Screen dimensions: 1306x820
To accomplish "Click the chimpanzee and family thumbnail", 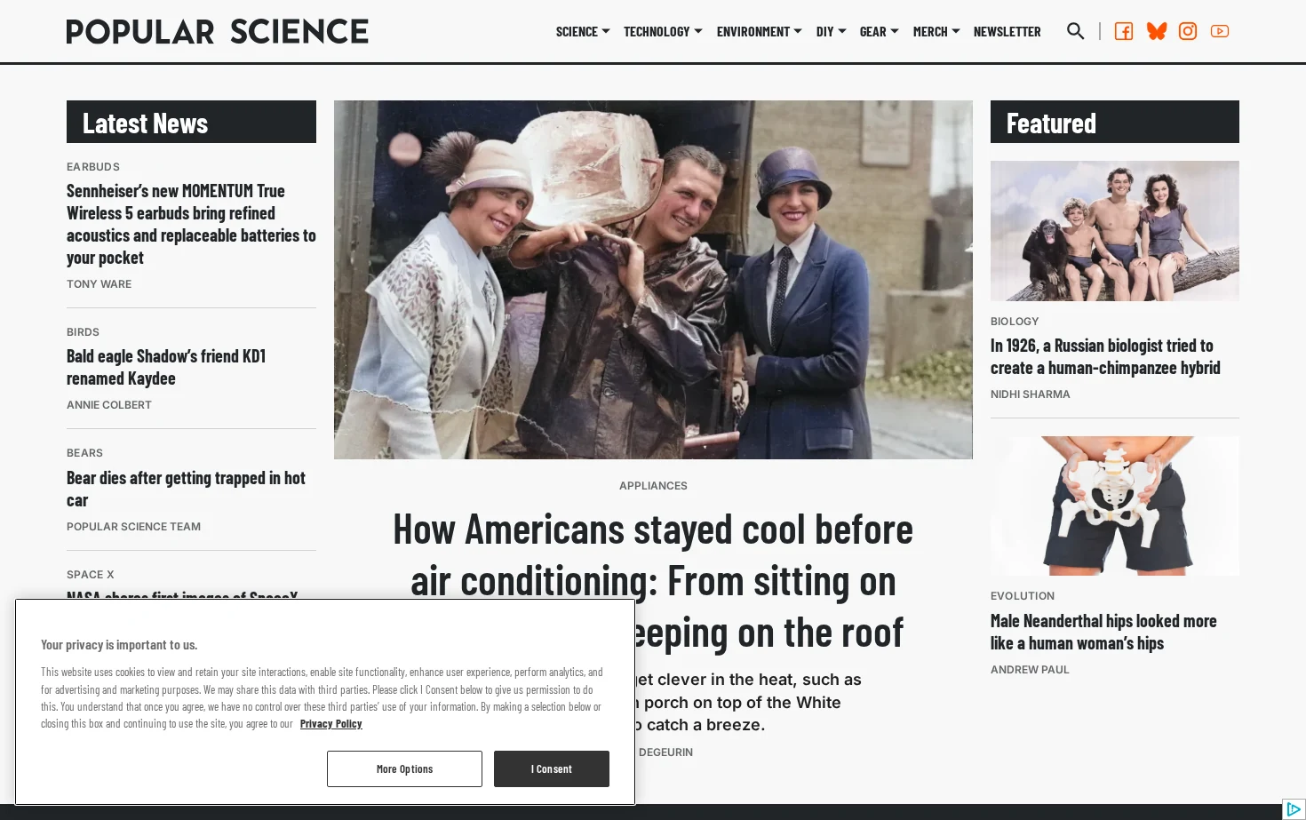I will pyautogui.click(x=1115, y=231).
